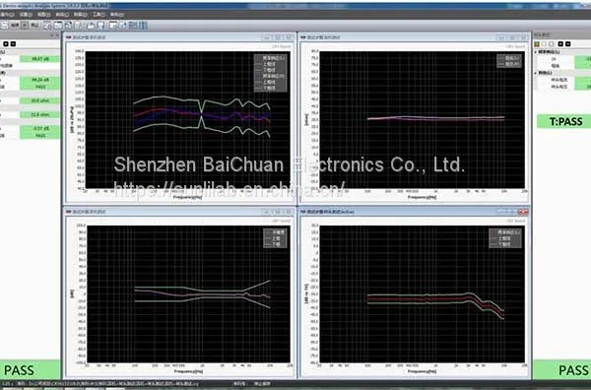Viewport: 591px width, 390px height.
Task: Click the first toolbar icon below the menu bar
Action: coord(5,26)
